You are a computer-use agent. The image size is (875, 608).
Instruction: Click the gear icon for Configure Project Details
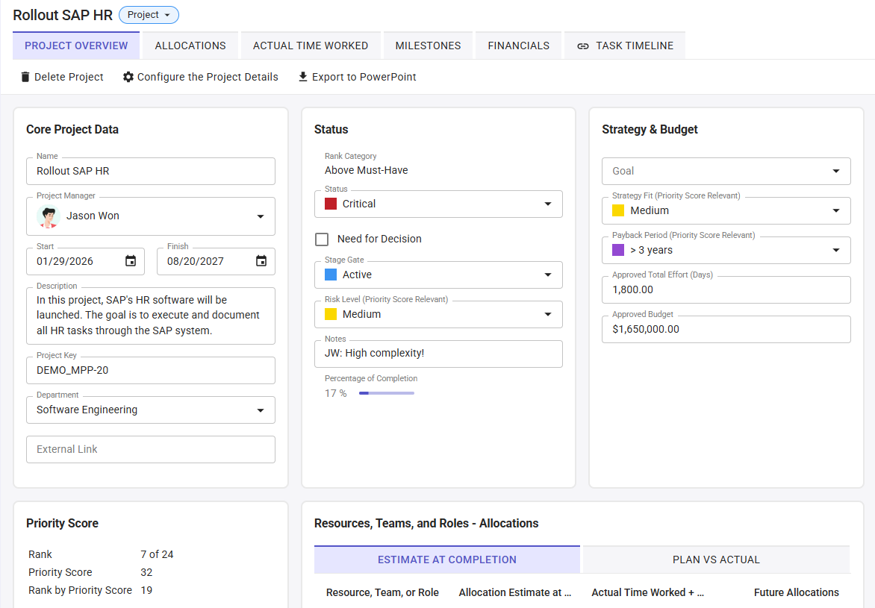point(128,77)
